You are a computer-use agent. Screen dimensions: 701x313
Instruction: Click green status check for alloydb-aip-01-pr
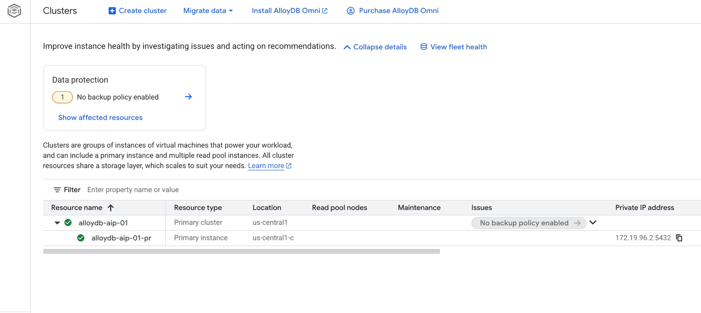81,238
